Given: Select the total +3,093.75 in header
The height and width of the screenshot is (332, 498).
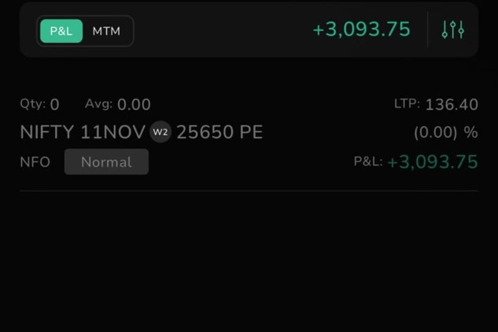Looking at the screenshot, I should click(361, 30).
